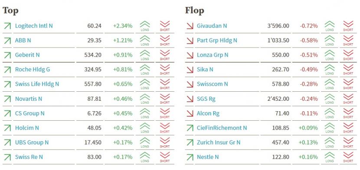The image size is (360, 170).
Task: Click the LONG icon for Zurich Insur Gr N
Action: point(330,143)
